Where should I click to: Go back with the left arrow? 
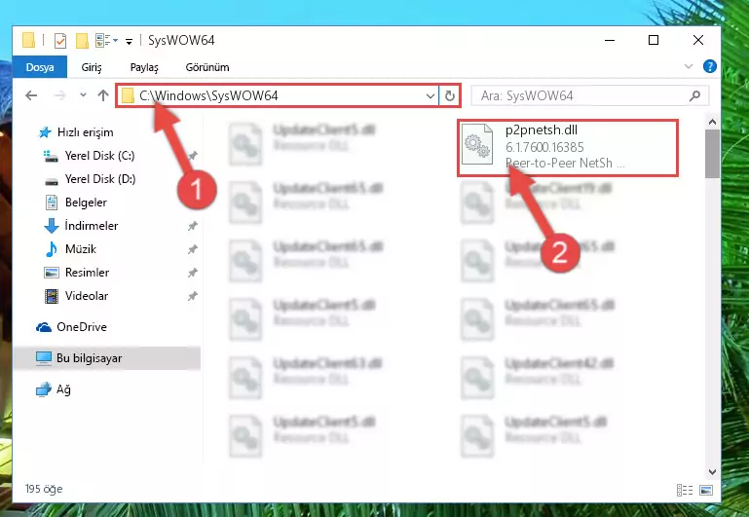coord(31,95)
